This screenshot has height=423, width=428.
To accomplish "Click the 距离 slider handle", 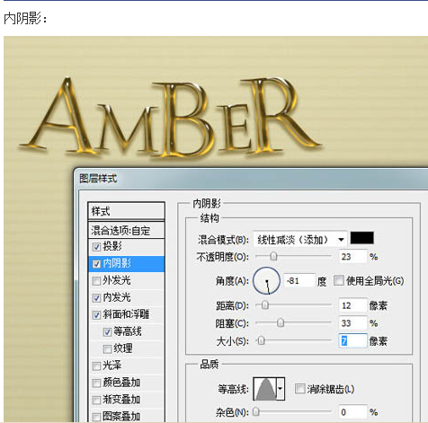I will coord(265,305).
